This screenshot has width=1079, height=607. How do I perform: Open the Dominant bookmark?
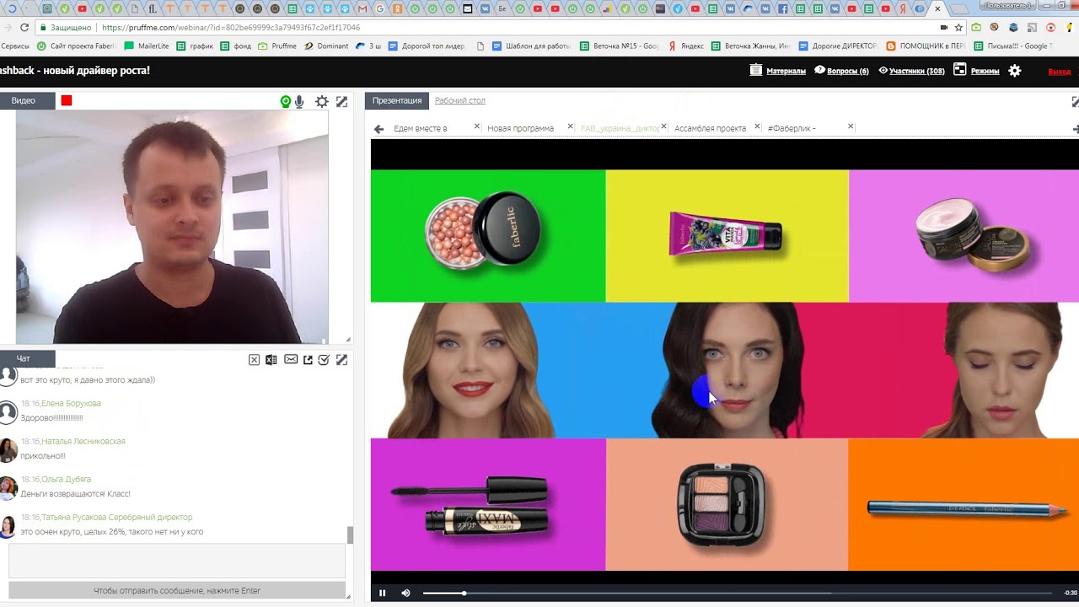pyautogui.click(x=326, y=46)
